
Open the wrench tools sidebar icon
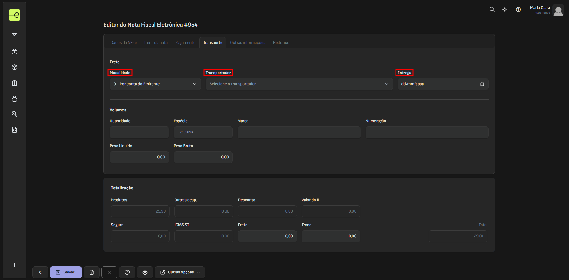pos(15,114)
